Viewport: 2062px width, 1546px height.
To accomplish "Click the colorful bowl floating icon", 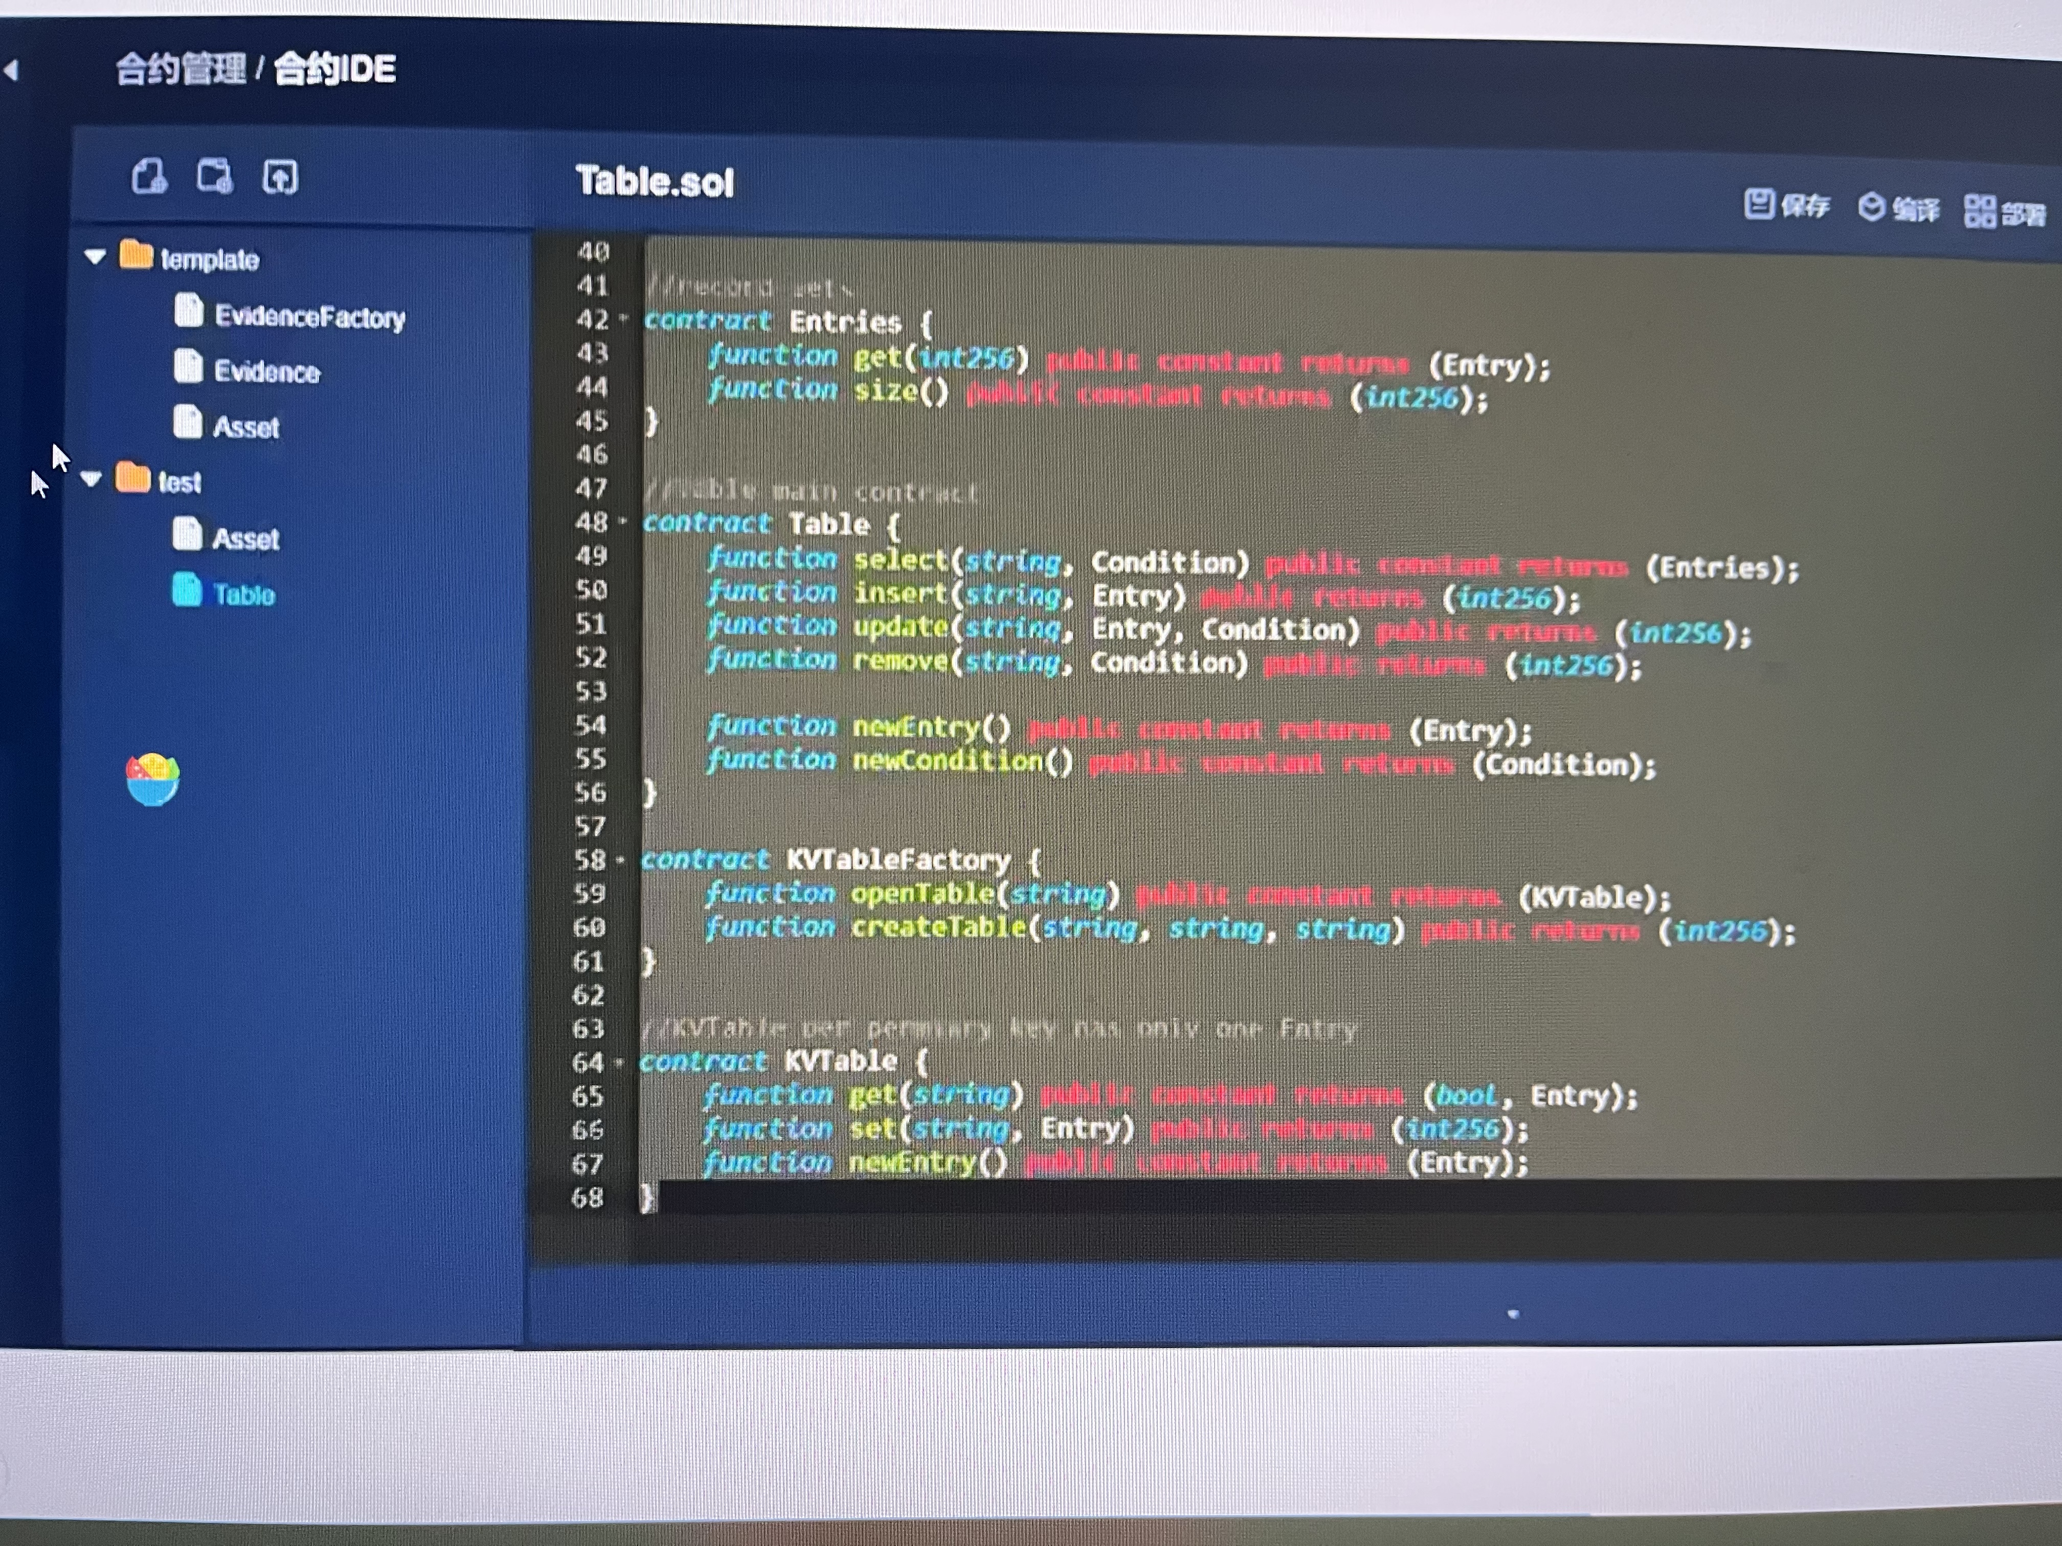I will [x=153, y=779].
